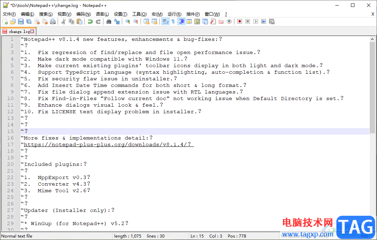Click 'Normal text file' in status bar
This screenshot has height=240, width=377.
(x=17, y=236)
